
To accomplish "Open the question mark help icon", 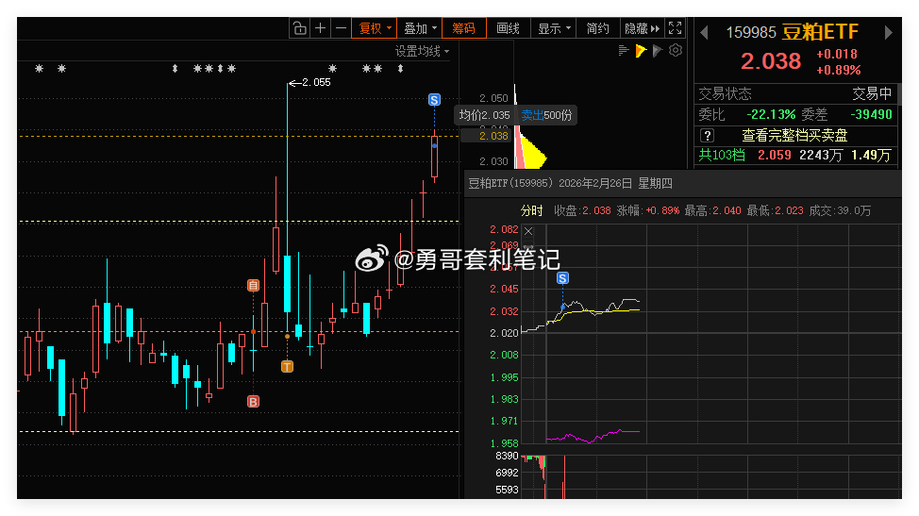I will tap(708, 136).
